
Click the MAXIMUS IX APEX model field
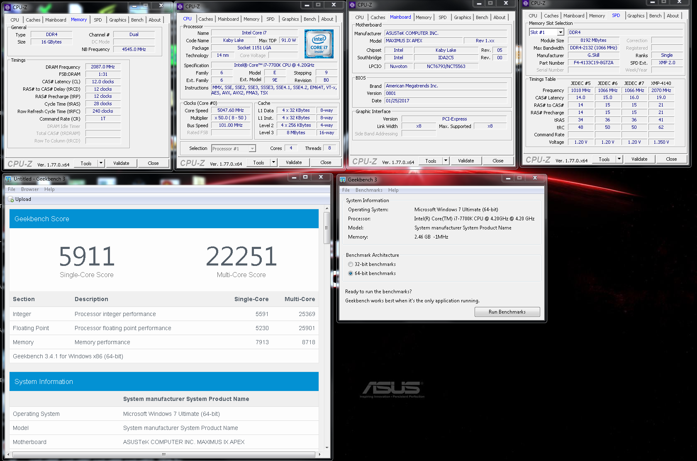423,41
